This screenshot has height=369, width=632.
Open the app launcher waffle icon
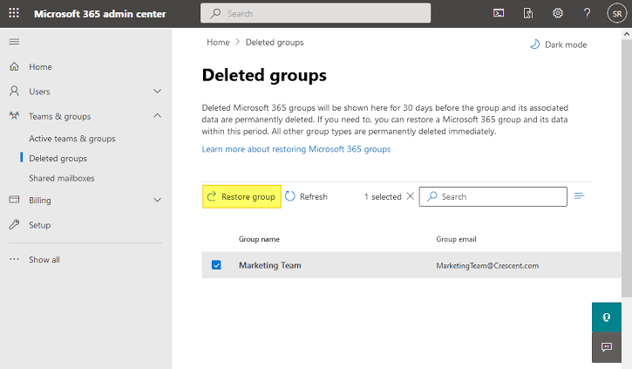coord(14,13)
